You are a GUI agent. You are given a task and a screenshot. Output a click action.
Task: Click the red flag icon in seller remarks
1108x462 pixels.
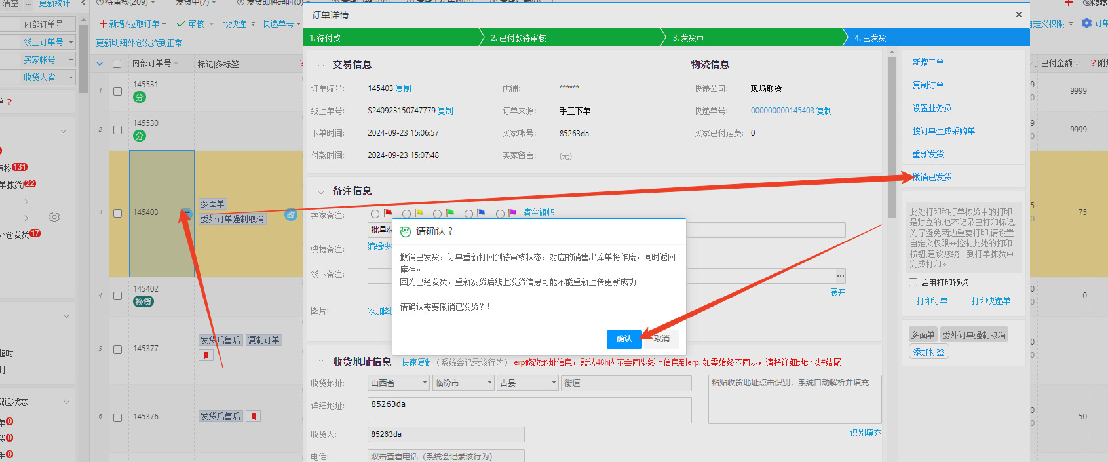click(x=387, y=213)
